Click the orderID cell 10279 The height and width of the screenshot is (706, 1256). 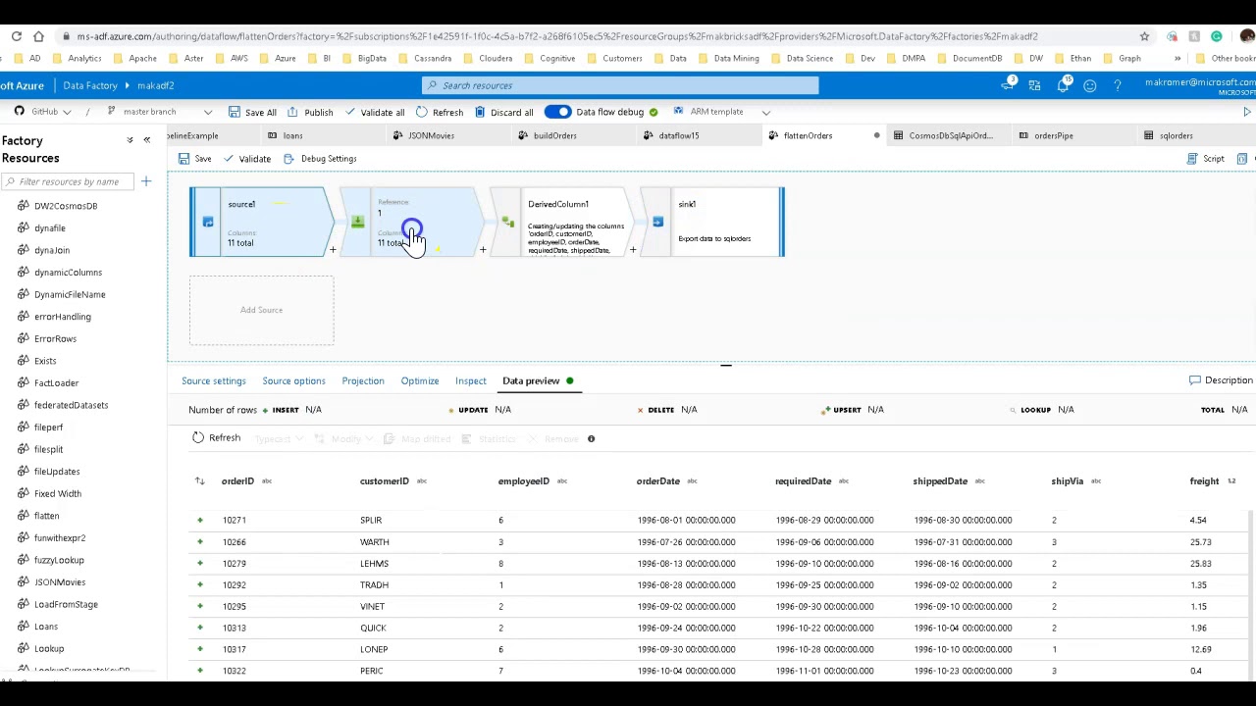[x=234, y=564]
